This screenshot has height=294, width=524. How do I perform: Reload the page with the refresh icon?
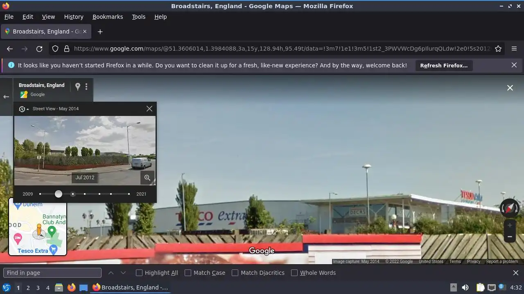39,49
